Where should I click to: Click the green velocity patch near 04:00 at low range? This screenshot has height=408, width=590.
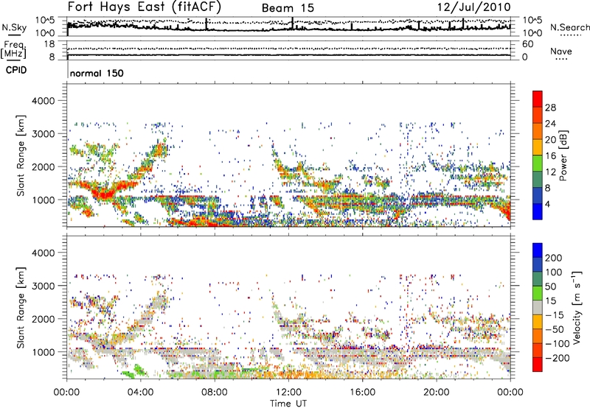139,370
